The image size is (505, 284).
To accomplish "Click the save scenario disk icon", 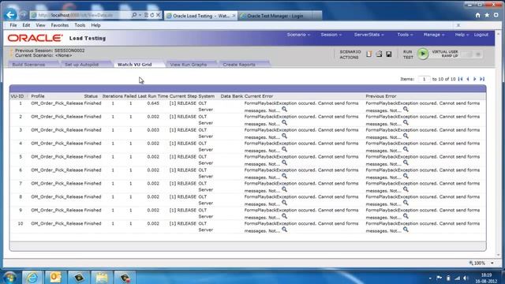I will click(x=389, y=54).
